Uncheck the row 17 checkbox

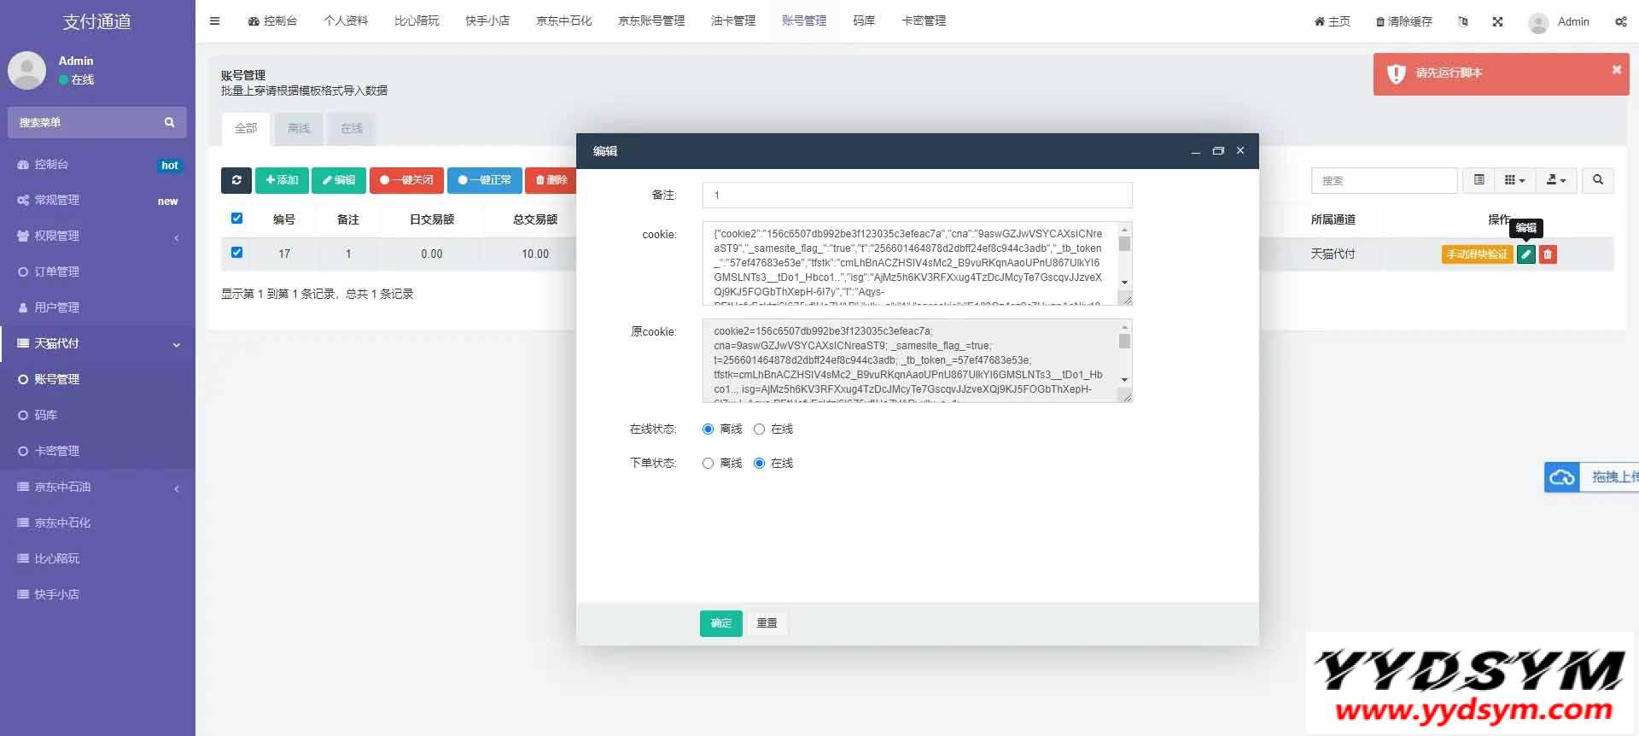(x=237, y=253)
